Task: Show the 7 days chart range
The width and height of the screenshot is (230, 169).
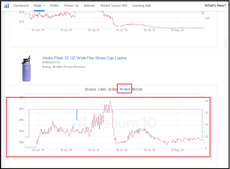Action: pos(102,89)
